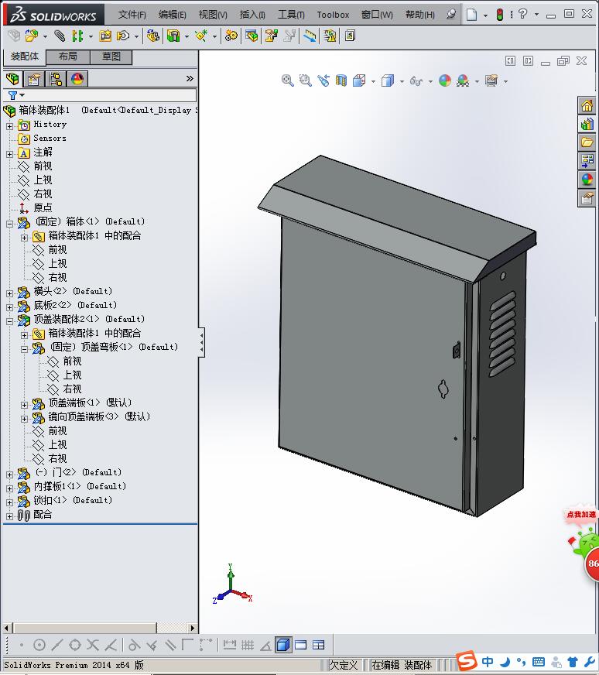
Task: Click the New document icon
Action: coord(472,15)
